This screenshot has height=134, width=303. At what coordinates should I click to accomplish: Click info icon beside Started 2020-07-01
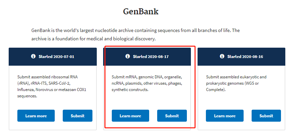pos(33,56)
